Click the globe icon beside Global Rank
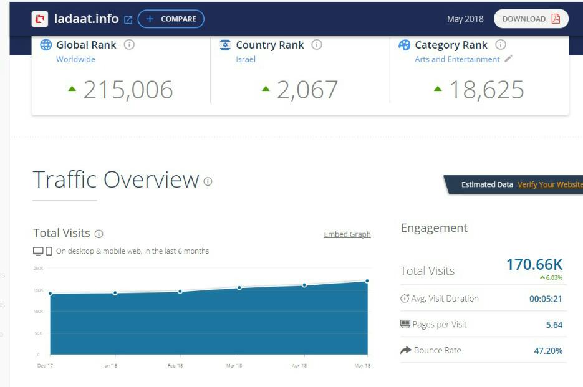This screenshot has height=387, width=583. (x=46, y=45)
